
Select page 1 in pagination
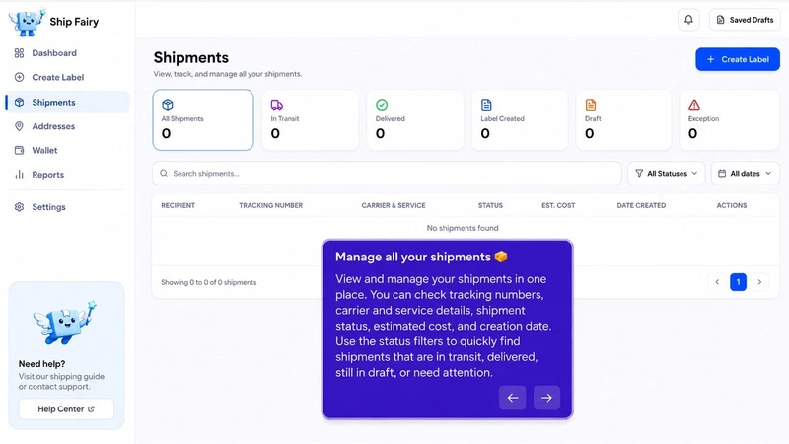(738, 282)
